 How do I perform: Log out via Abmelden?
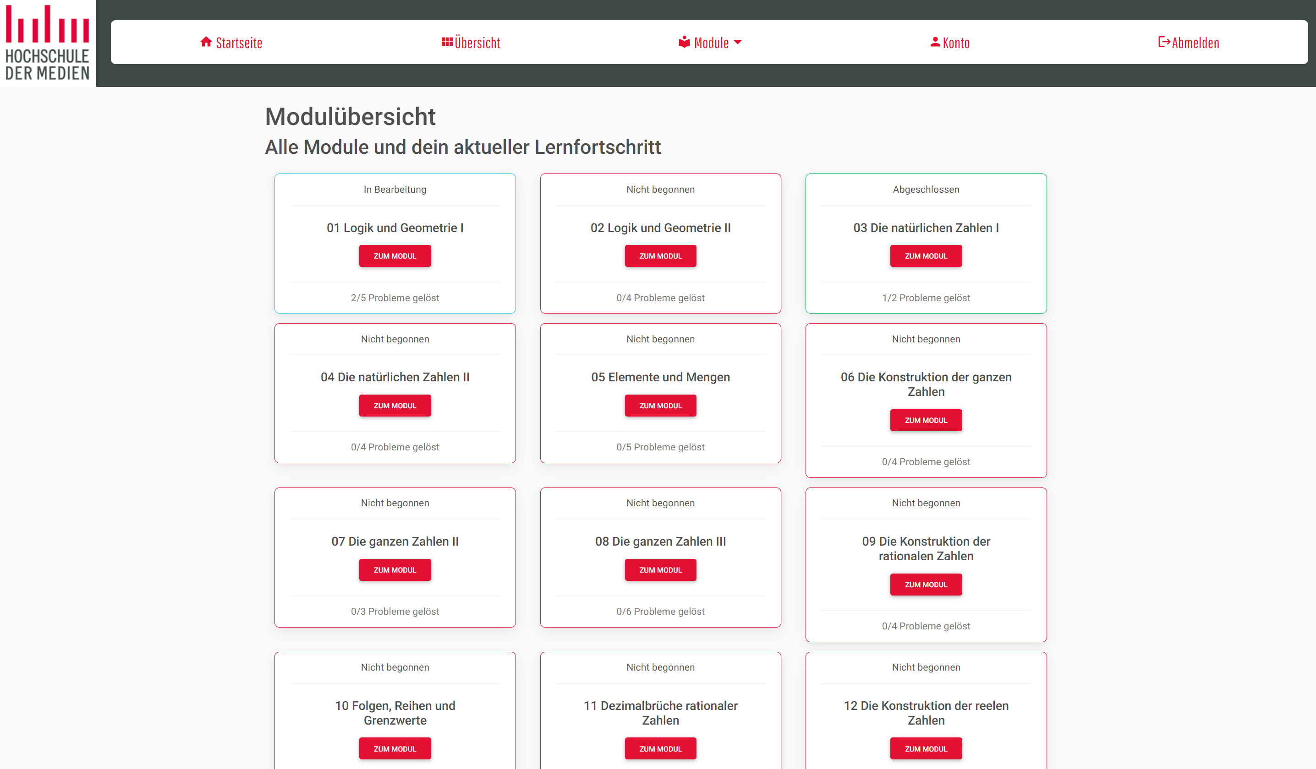coord(1189,42)
